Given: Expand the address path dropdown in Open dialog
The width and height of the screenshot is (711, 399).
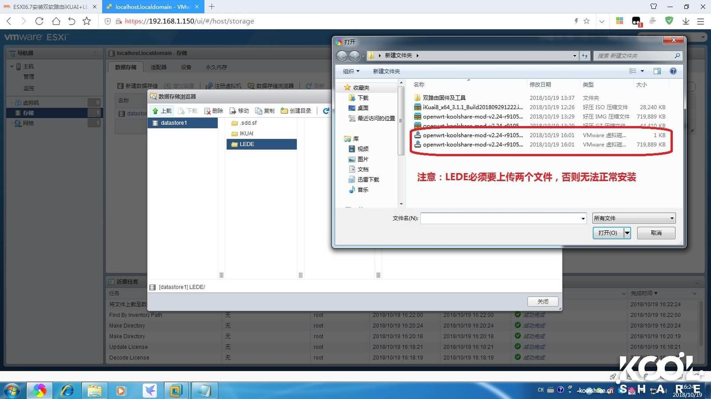Looking at the screenshot, I should click(x=574, y=56).
